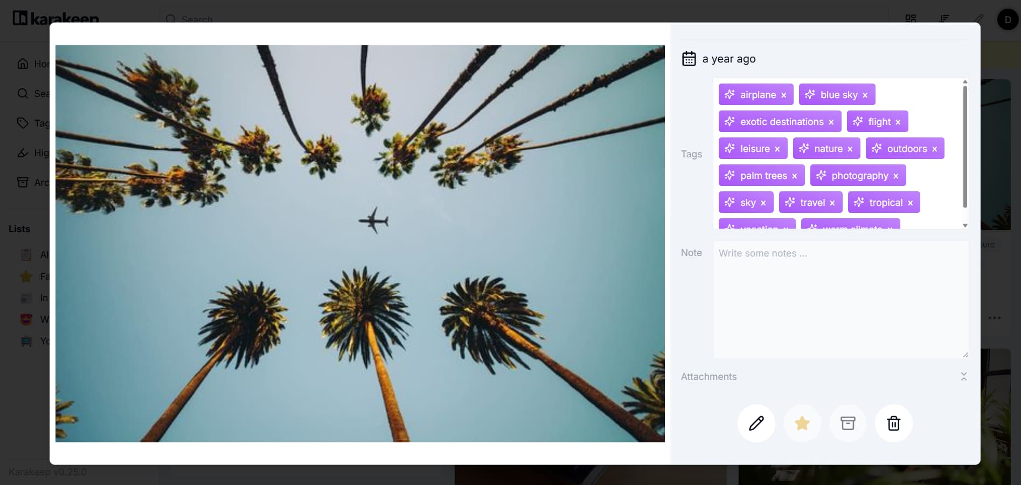This screenshot has height=485, width=1021.
Task: Click the sort order icon in header
Action: click(944, 18)
